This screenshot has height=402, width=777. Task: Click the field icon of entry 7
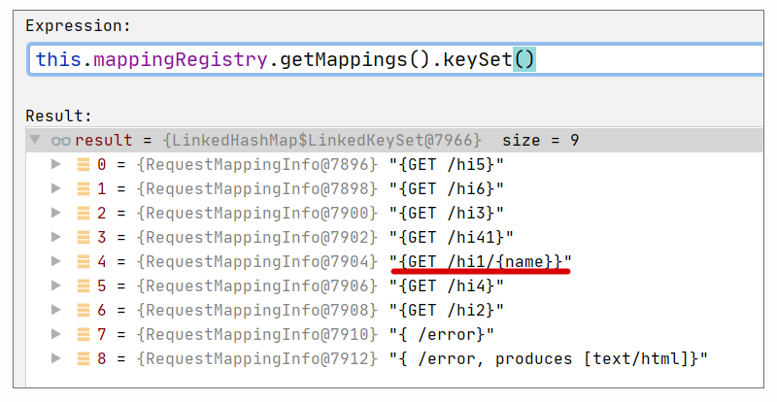click(84, 334)
